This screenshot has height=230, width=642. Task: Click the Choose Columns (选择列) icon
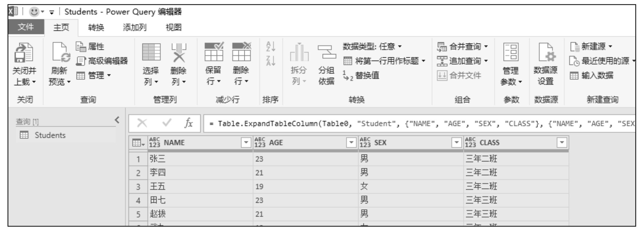point(151,52)
